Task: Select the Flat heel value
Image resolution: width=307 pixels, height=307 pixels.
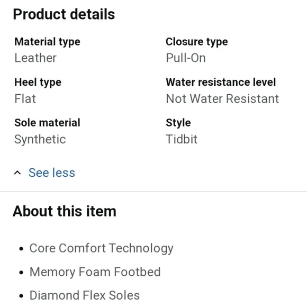Action: click(25, 98)
